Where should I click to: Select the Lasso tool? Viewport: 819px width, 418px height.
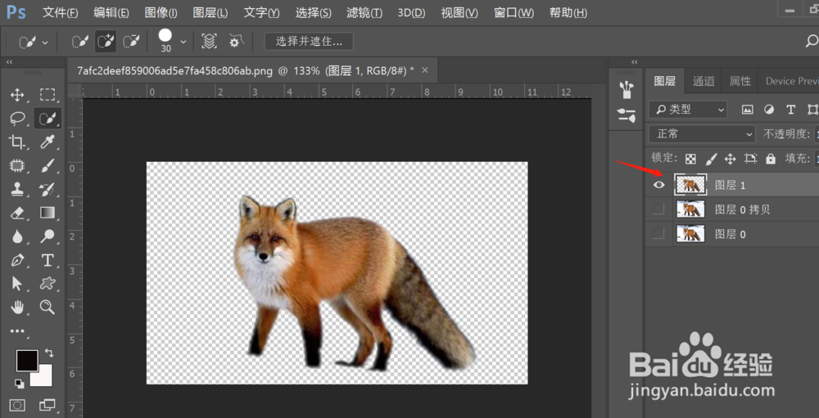point(17,119)
